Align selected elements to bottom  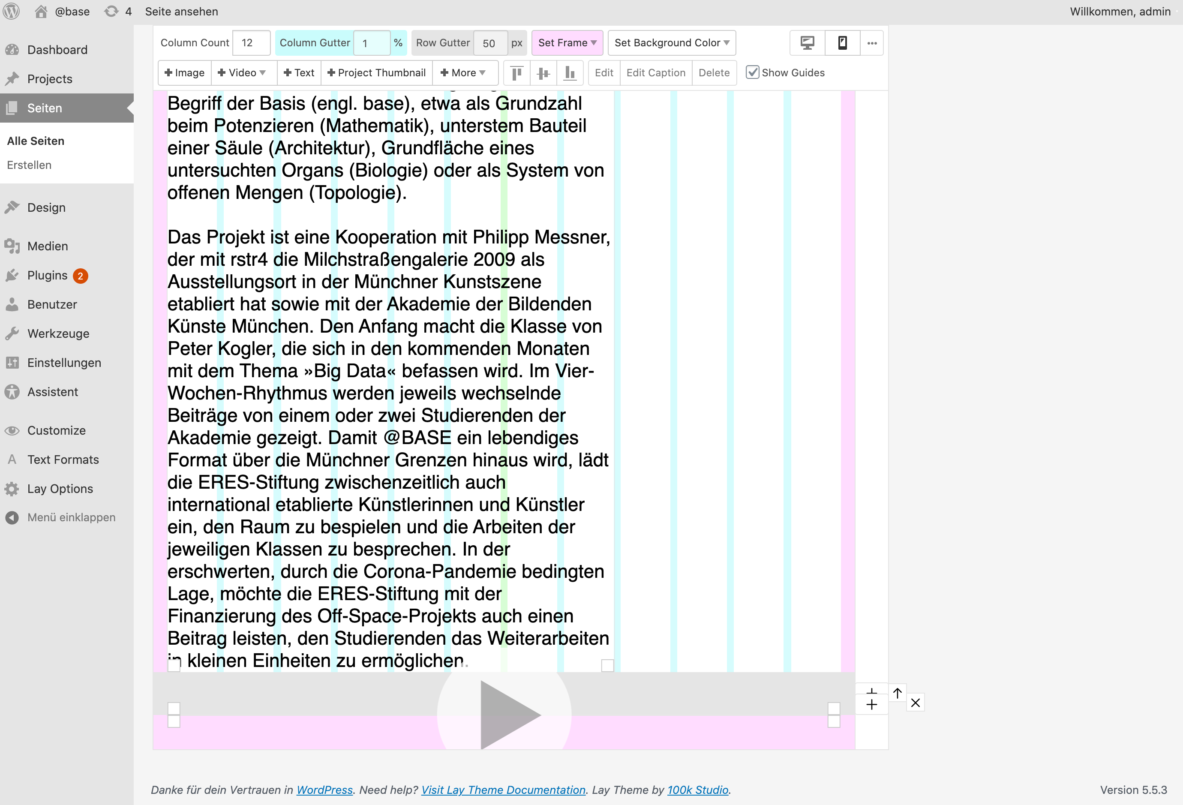pos(570,73)
